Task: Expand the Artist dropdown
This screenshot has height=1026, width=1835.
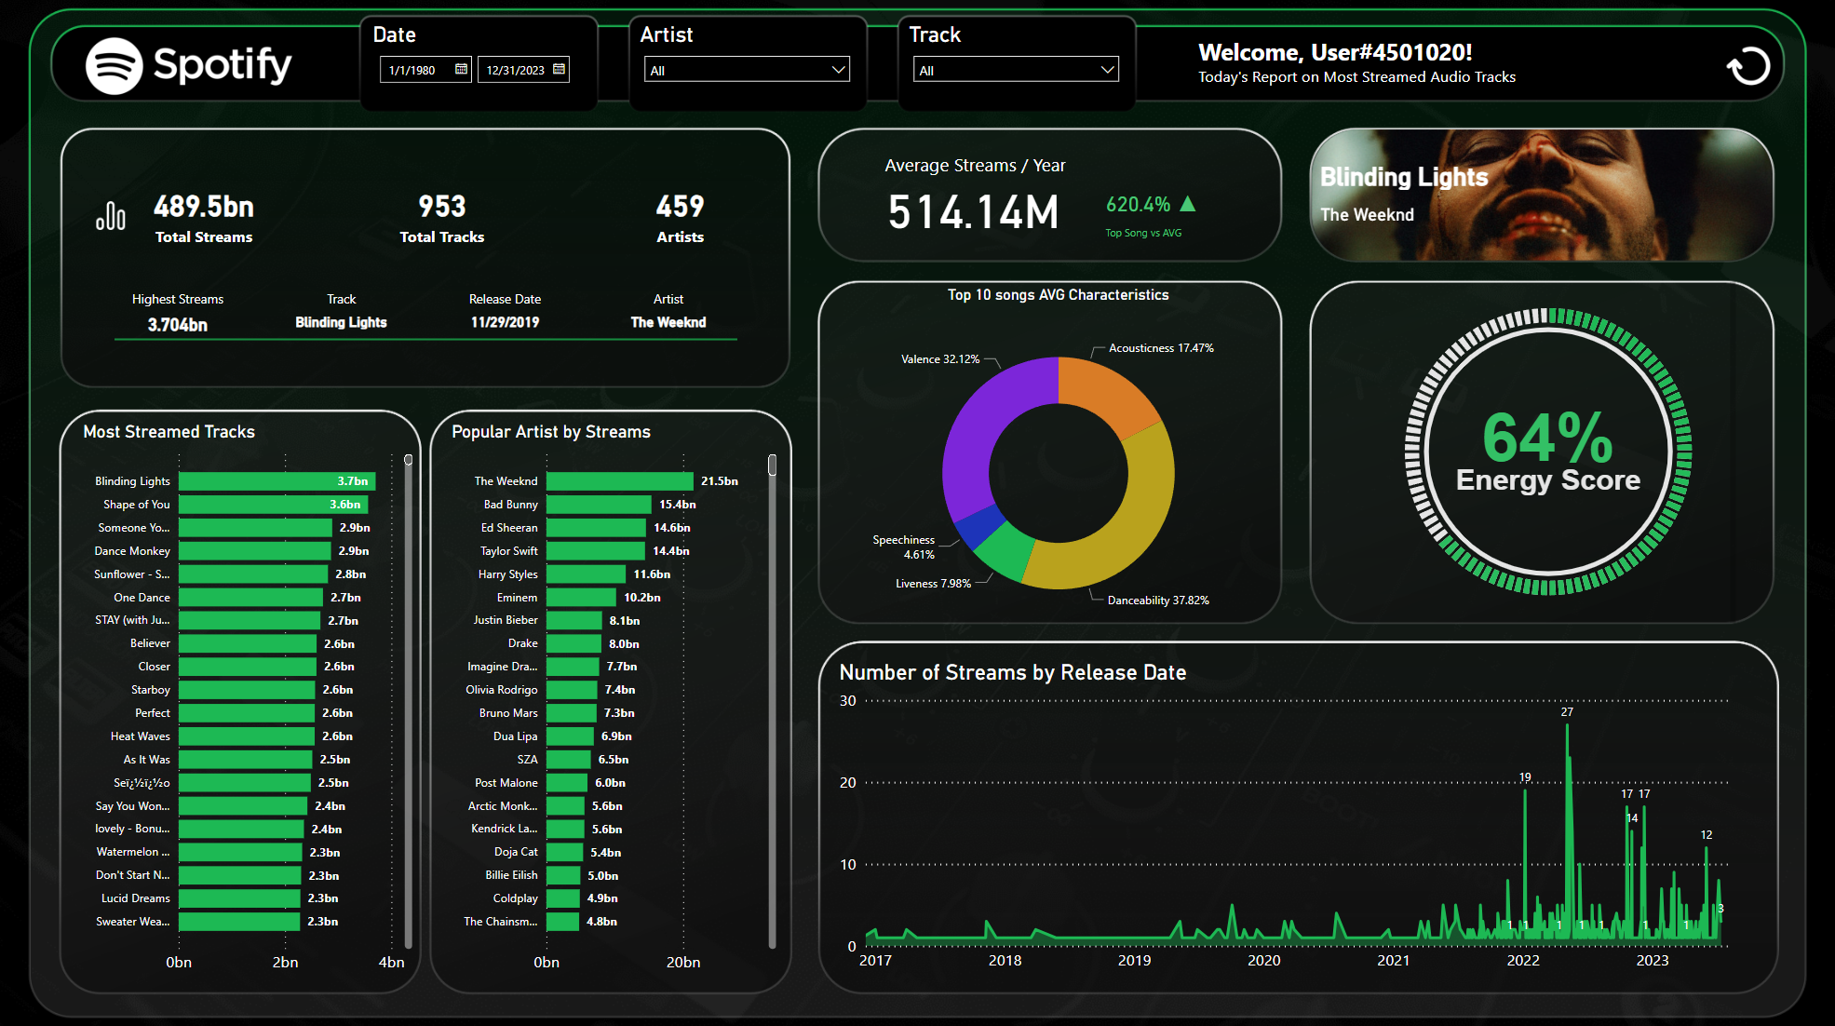Action: tap(838, 70)
